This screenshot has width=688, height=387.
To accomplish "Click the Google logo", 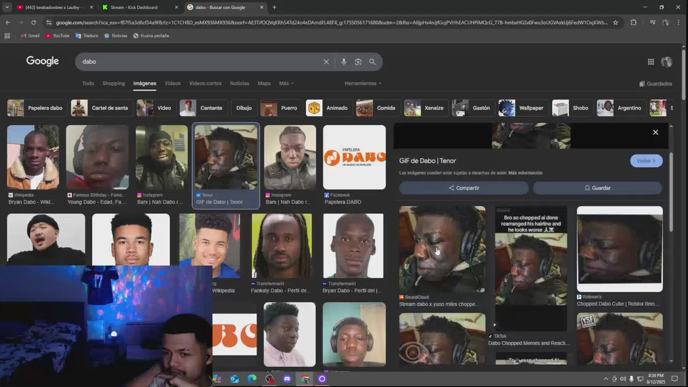I will pyautogui.click(x=42, y=61).
